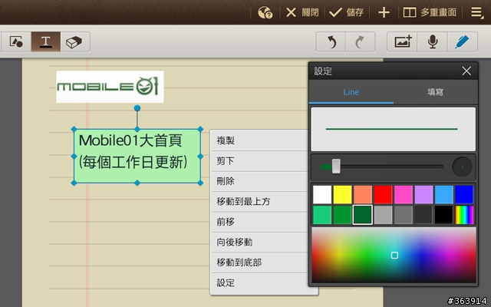Switch to the 填寫 fill tab
The image size is (491, 307).
pos(435,92)
